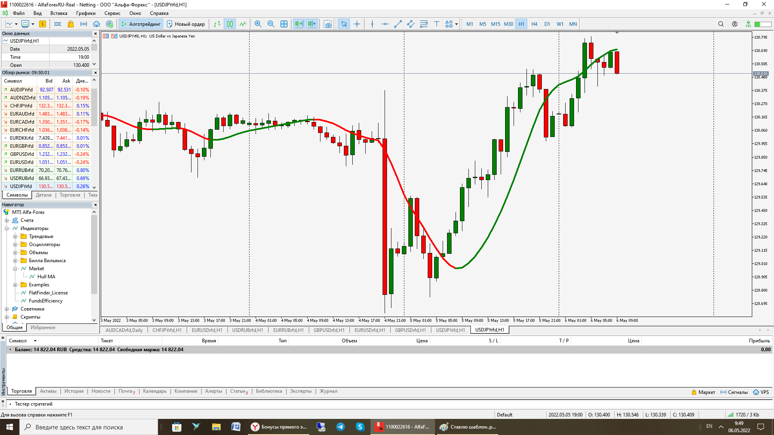
Task: Toggle the chart shift button
Action: (x=312, y=24)
